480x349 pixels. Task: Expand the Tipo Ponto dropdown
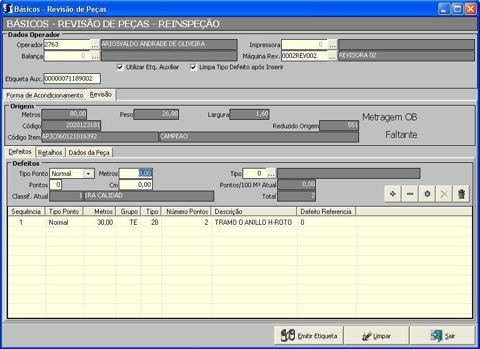[89, 174]
